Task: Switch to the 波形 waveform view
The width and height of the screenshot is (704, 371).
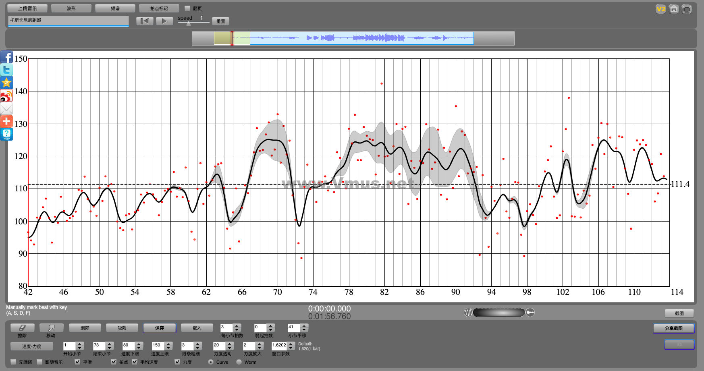Action: pyautogui.click(x=71, y=8)
